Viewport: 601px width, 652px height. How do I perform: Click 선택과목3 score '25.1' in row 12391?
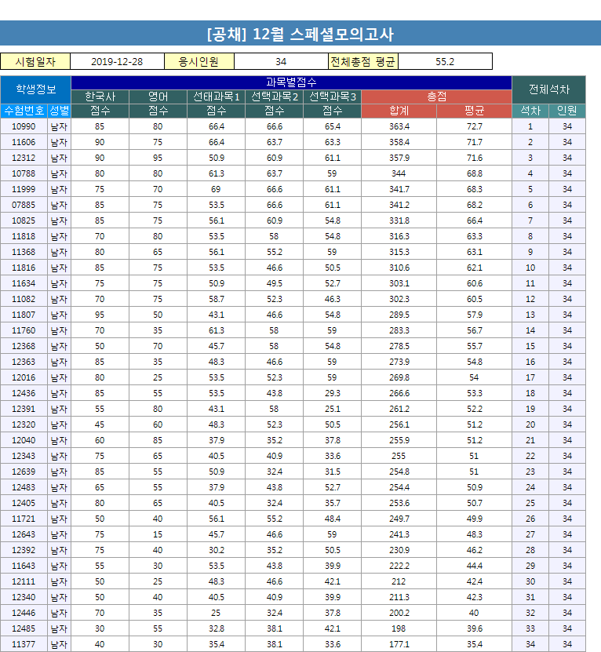pos(333,409)
